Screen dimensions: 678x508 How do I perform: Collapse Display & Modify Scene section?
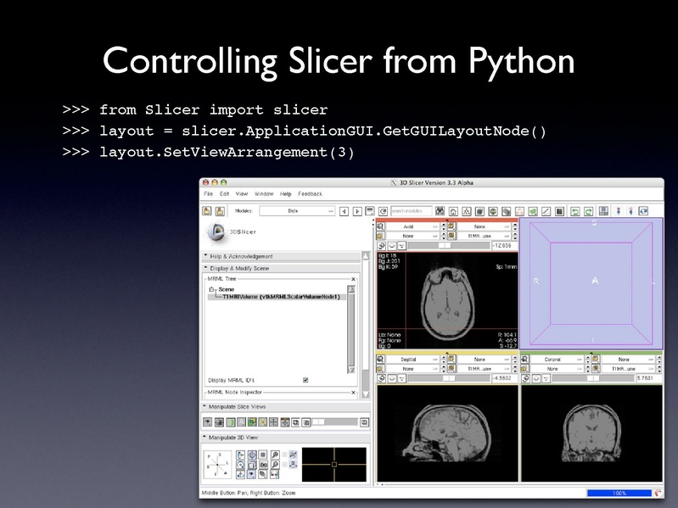pos(281,268)
